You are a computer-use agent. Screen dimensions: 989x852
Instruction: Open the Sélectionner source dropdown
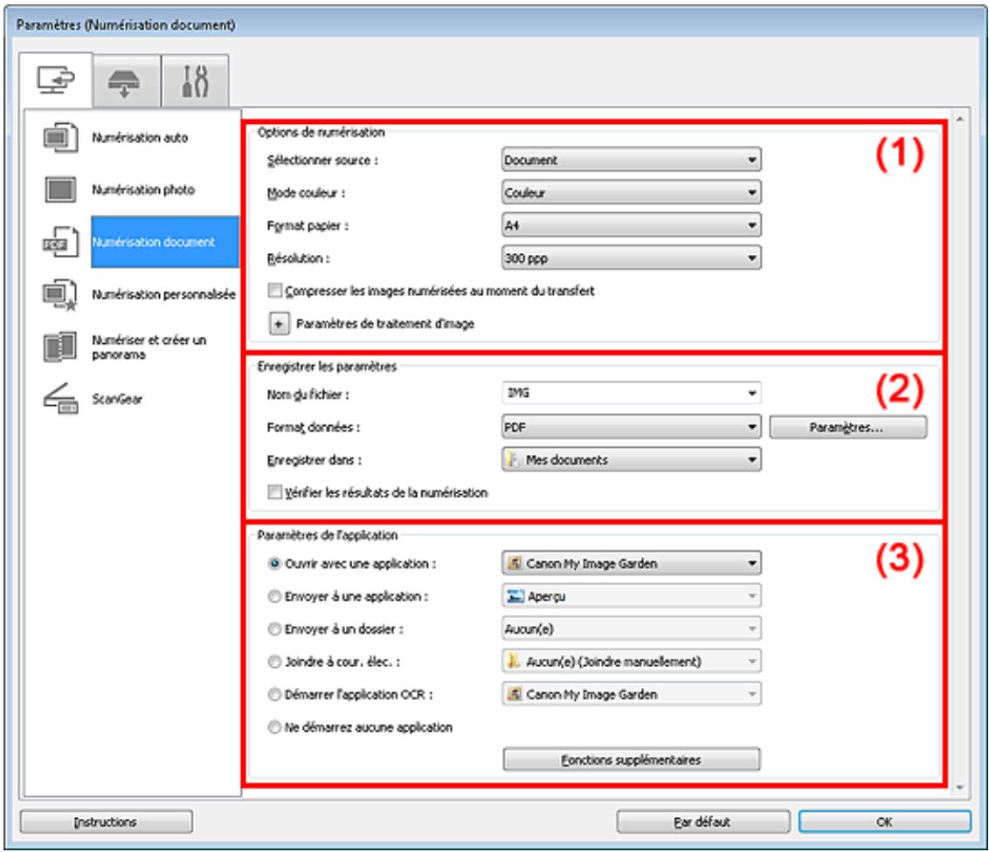click(x=631, y=161)
